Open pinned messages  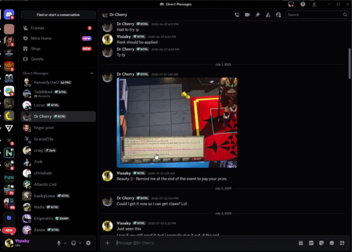click(258, 14)
